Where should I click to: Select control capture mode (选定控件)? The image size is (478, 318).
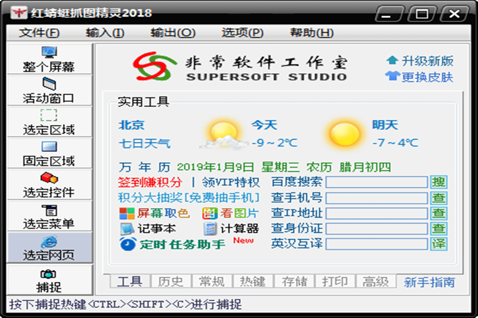[49, 178]
